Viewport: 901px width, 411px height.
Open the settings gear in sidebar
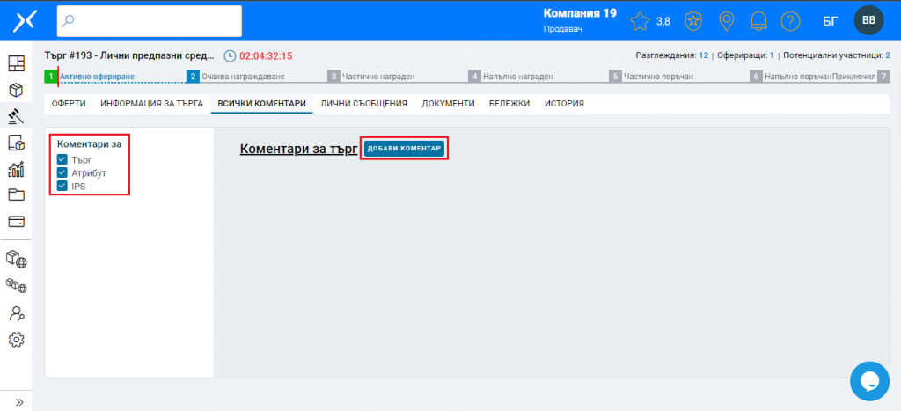coord(16,340)
